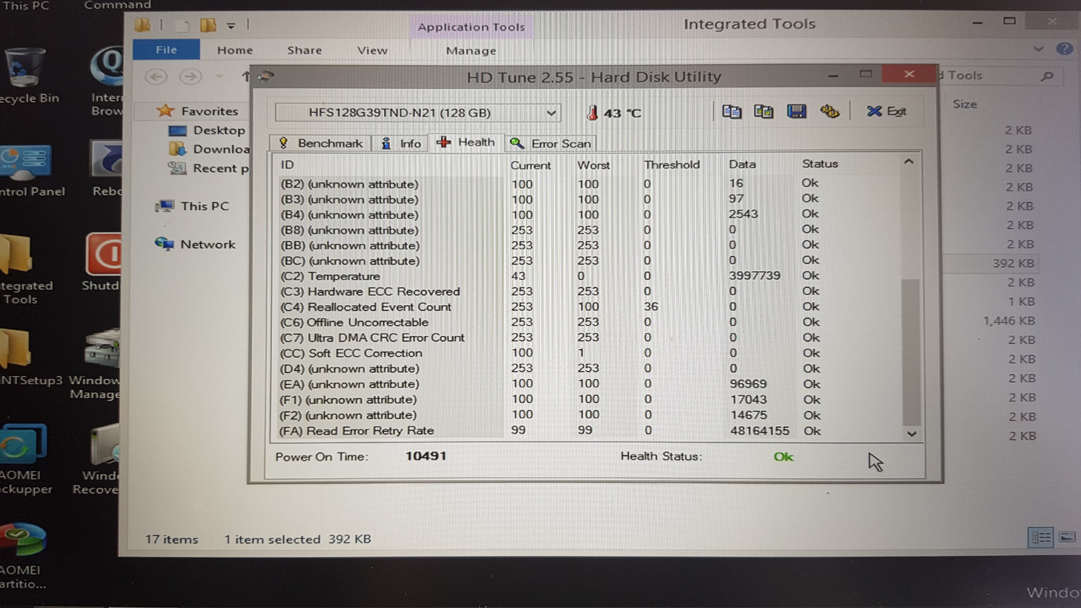This screenshot has width=1081, height=608.
Task: Select the (C7) Ultra DMA CRC Error Count row
Action: [x=587, y=338]
